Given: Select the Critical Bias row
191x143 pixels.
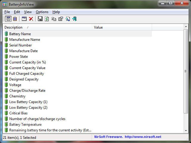Looking at the screenshot, I should [x=78, y=113].
